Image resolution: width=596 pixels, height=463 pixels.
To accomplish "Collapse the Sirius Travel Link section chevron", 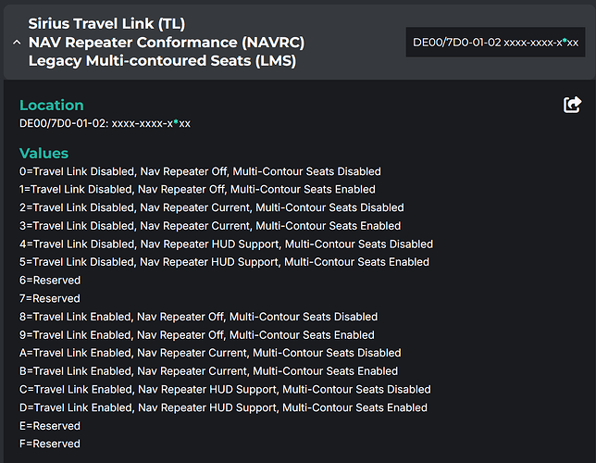I will pos(17,43).
